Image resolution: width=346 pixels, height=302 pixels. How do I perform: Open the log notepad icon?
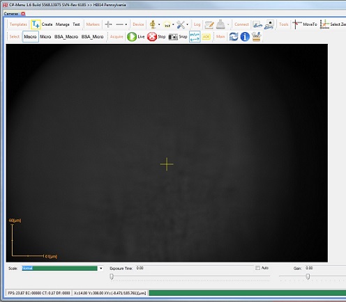(209, 24)
